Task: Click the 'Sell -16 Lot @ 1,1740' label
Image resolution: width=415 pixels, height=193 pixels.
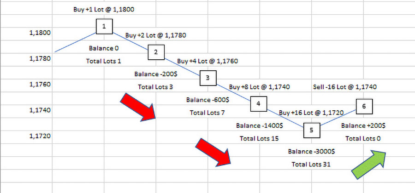Action: (345, 86)
